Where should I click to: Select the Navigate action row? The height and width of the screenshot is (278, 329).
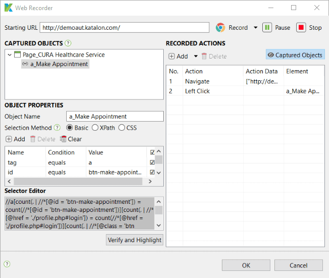point(245,81)
